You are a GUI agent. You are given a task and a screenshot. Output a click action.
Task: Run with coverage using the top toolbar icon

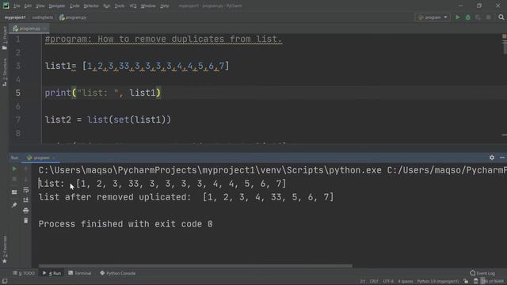pos(478,17)
